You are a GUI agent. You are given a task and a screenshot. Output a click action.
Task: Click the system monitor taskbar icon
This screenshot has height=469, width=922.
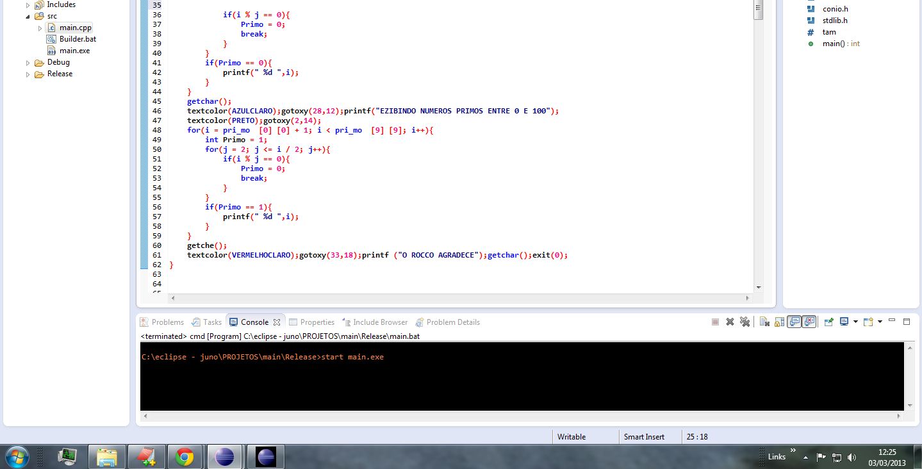(x=67, y=457)
